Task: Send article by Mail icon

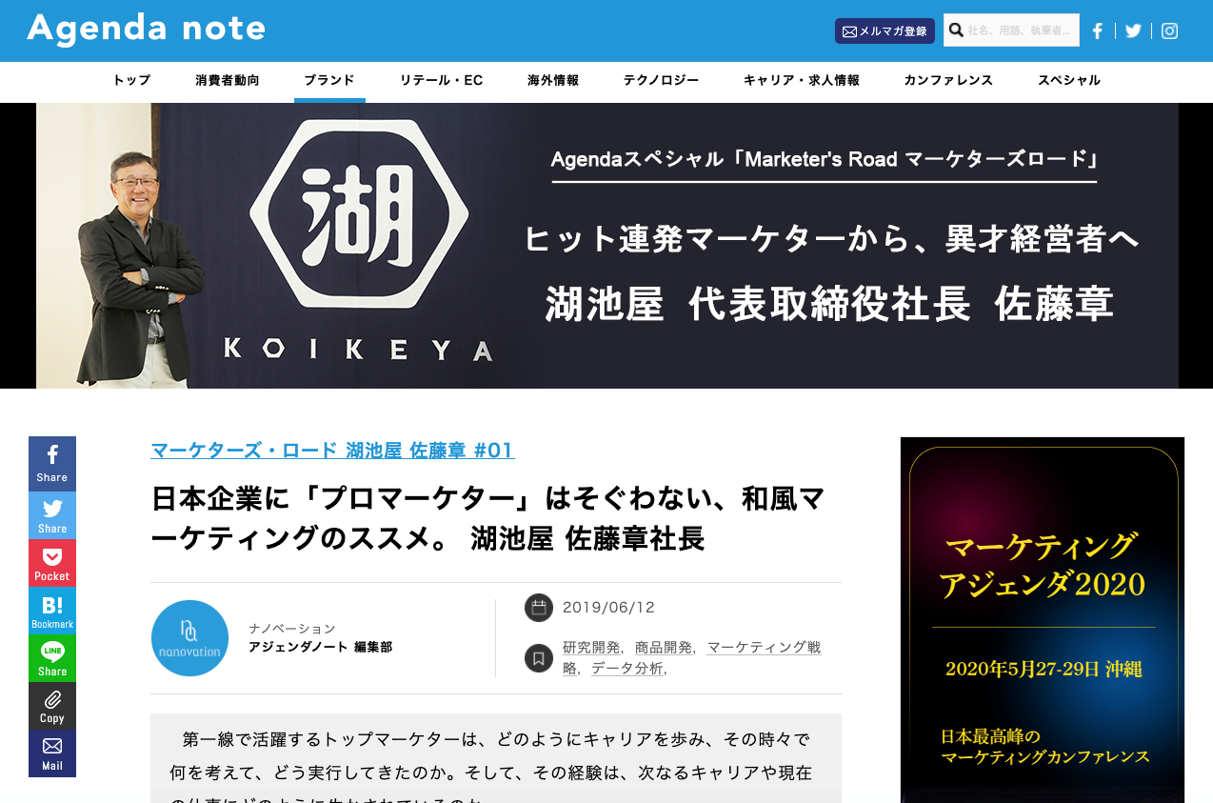Action: [52, 753]
